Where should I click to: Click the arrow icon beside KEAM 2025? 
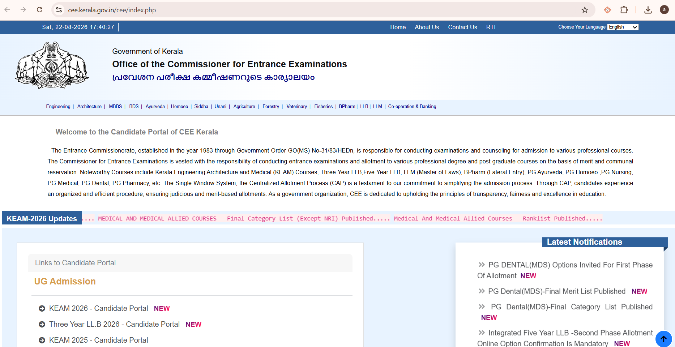coord(42,340)
